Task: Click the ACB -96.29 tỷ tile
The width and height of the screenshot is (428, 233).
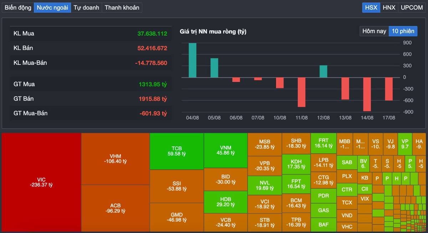Action: click(x=115, y=208)
